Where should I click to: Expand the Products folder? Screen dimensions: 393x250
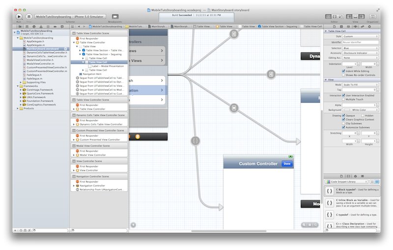[x=18, y=108]
